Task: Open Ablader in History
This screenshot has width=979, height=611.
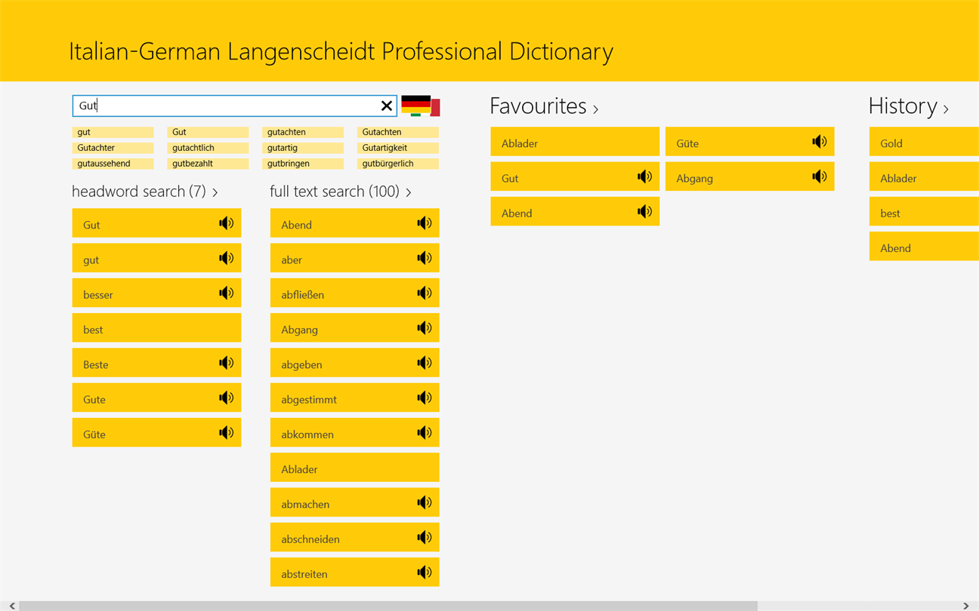Action: tap(924, 177)
